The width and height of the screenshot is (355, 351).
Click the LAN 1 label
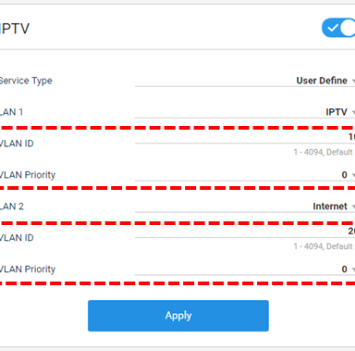pos(11,112)
